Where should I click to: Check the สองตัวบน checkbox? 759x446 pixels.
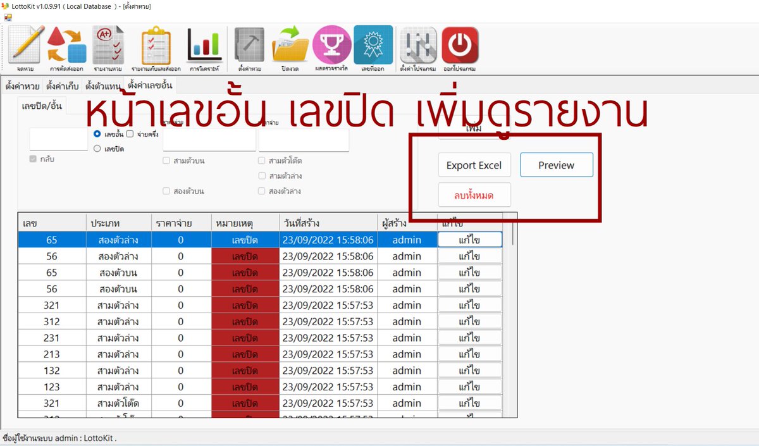click(166, 191)
